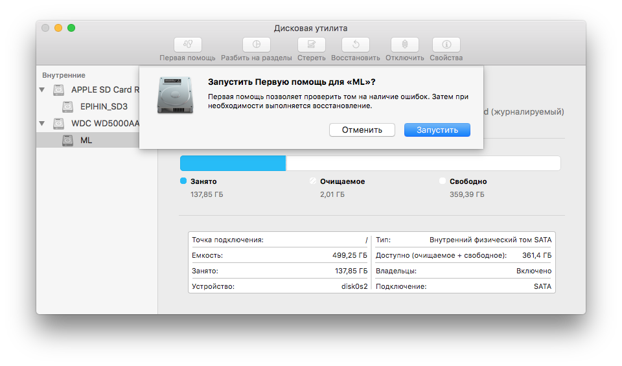Click the blue Занято legend dot
This screenshot has height=366, width=622.
(x=183, y=181)
